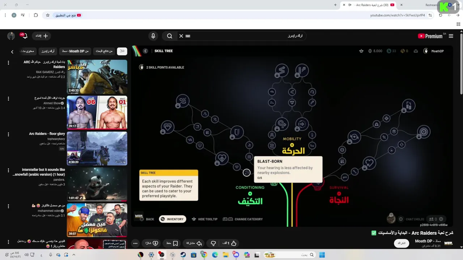Image resolution: width=463 pixels, height=260 pixels.
Task: Click BACK in the game footer
Action: pyautogui.click(x=147, y=219)
